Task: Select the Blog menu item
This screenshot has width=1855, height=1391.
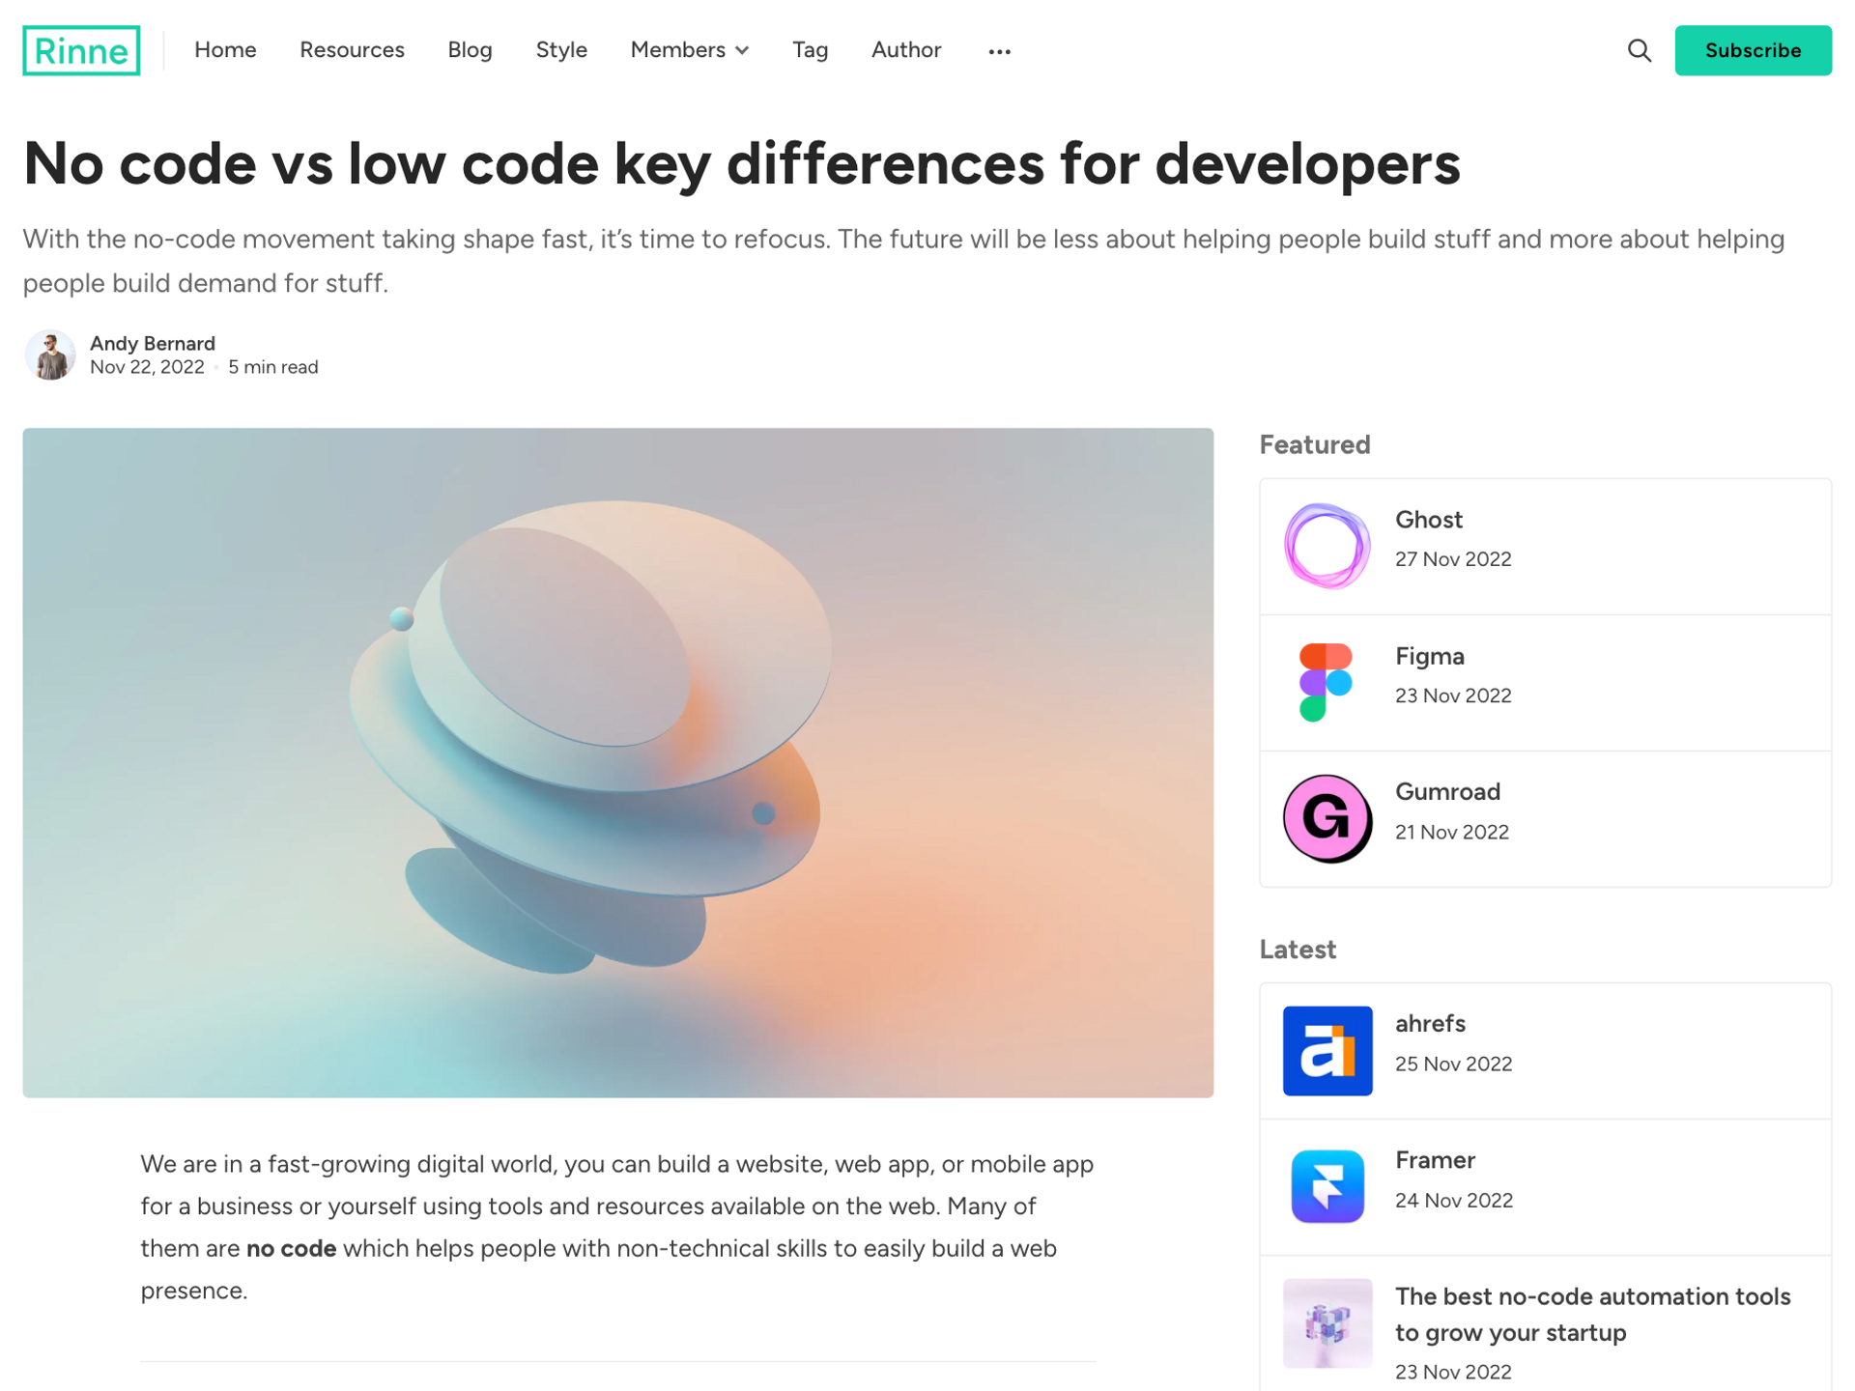Action: [471, 49]
